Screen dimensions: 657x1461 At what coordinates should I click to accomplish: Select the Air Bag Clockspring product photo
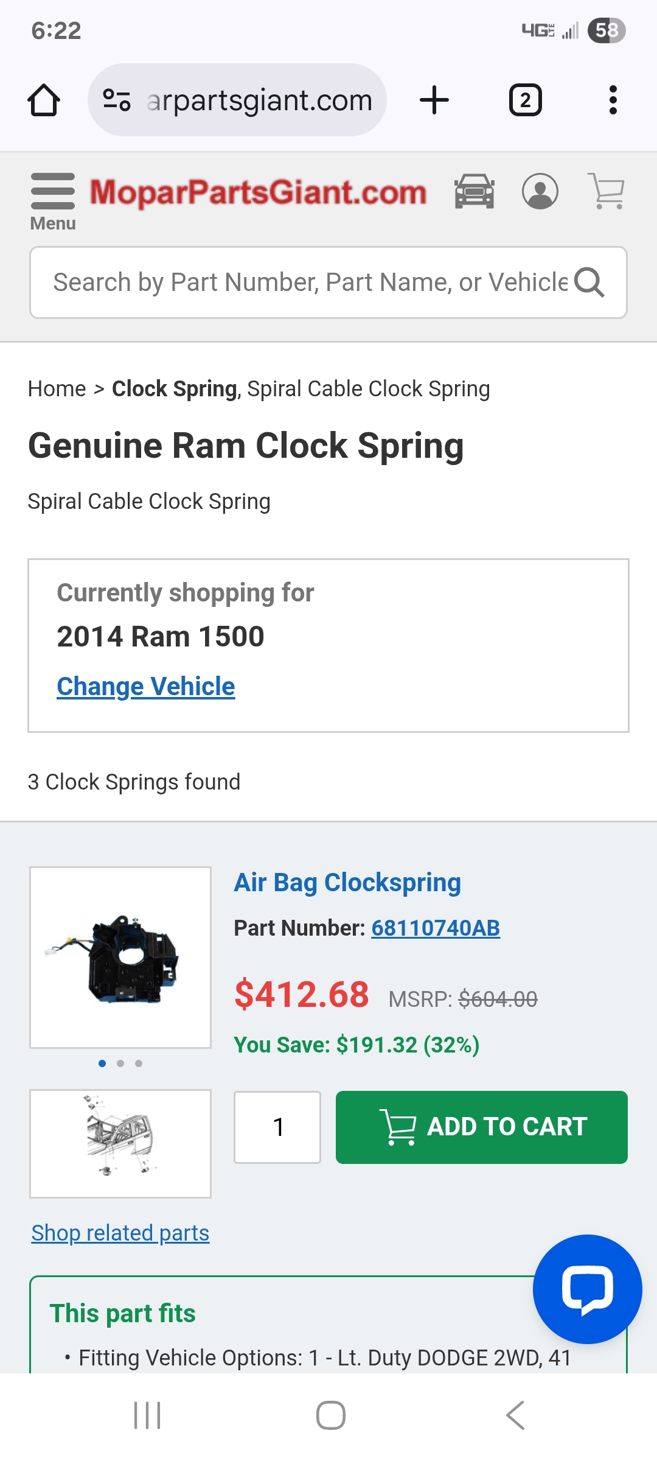(119, 959)
